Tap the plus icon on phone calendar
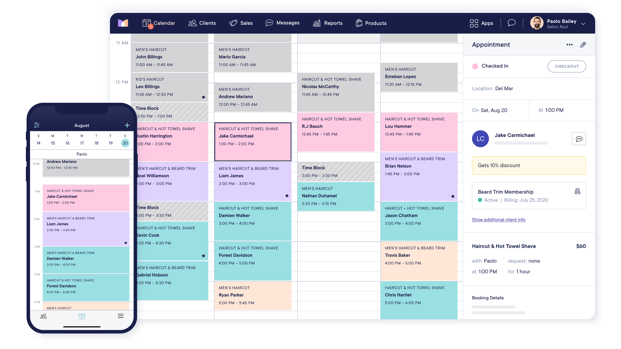 pos(127,125)
